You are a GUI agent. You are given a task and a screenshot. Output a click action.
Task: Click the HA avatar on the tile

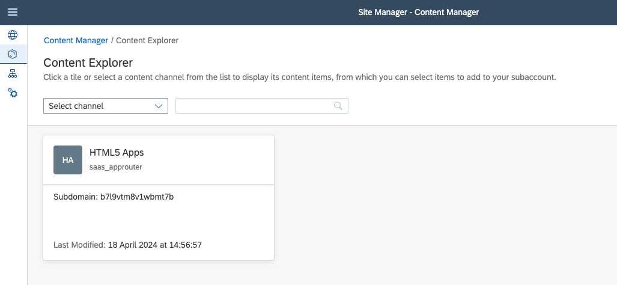(68, 160)
